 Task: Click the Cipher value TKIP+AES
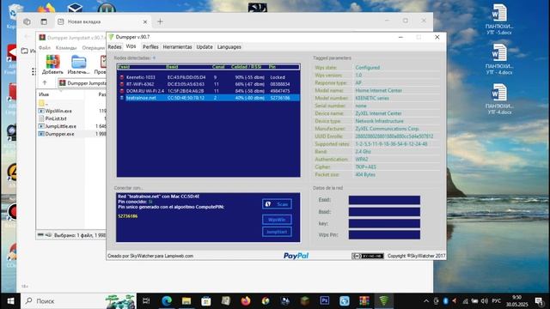pos(365,167)
